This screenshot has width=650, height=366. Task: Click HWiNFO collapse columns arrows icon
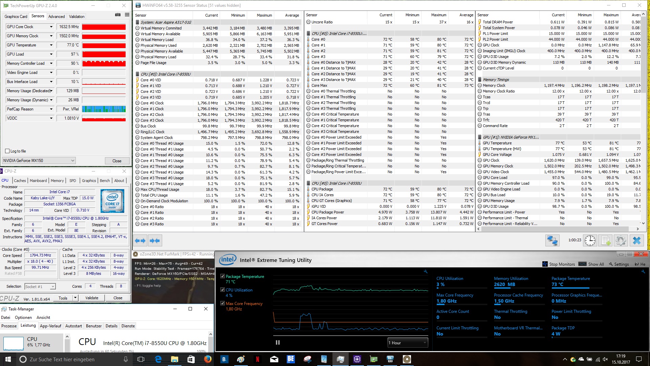pyautogui.click(x=155, y=241)
